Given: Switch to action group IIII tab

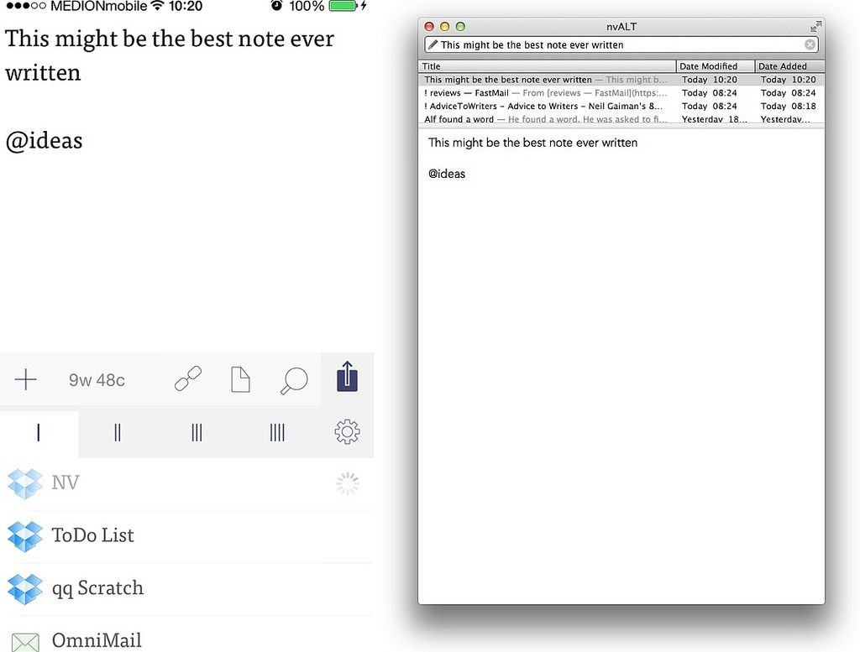Looking at the screenshot, I should 277,433.
